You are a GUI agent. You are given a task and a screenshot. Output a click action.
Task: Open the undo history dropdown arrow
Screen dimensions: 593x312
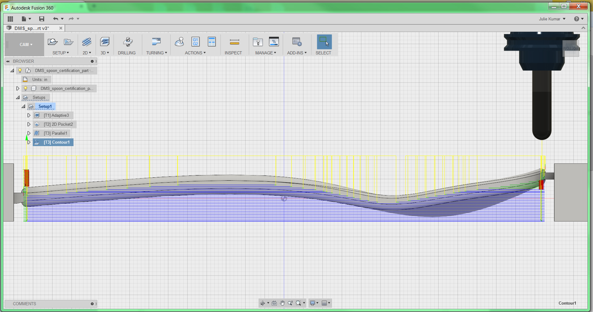click(x=62, y=19)
